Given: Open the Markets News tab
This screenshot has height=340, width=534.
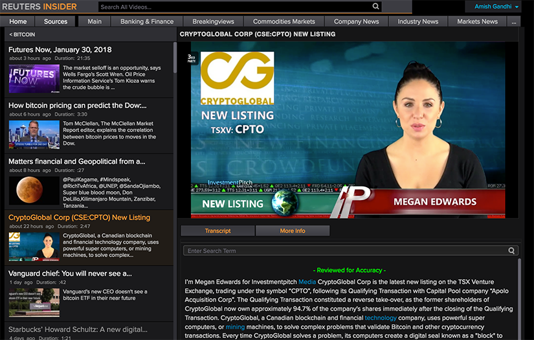Looking at the screenshot, I should click(x=477, y=21).
